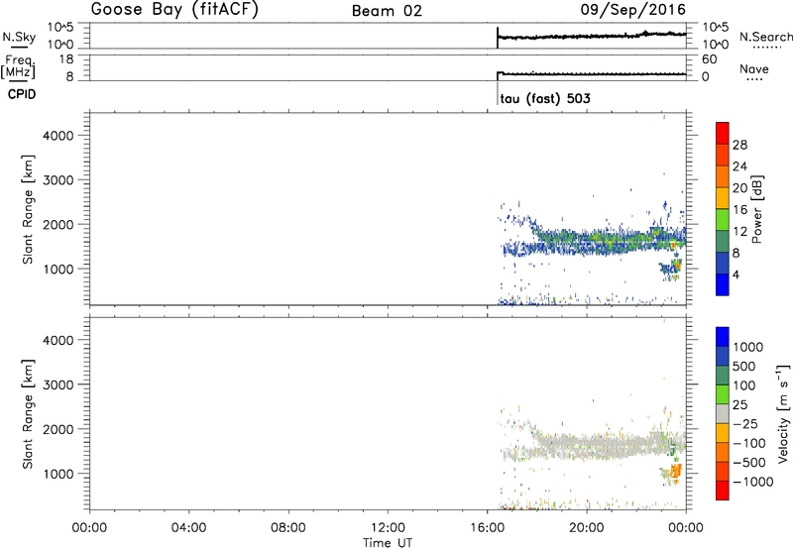Click the '08:00' time tick label
The height and width of the screenshot is (549, 793).
288,528
